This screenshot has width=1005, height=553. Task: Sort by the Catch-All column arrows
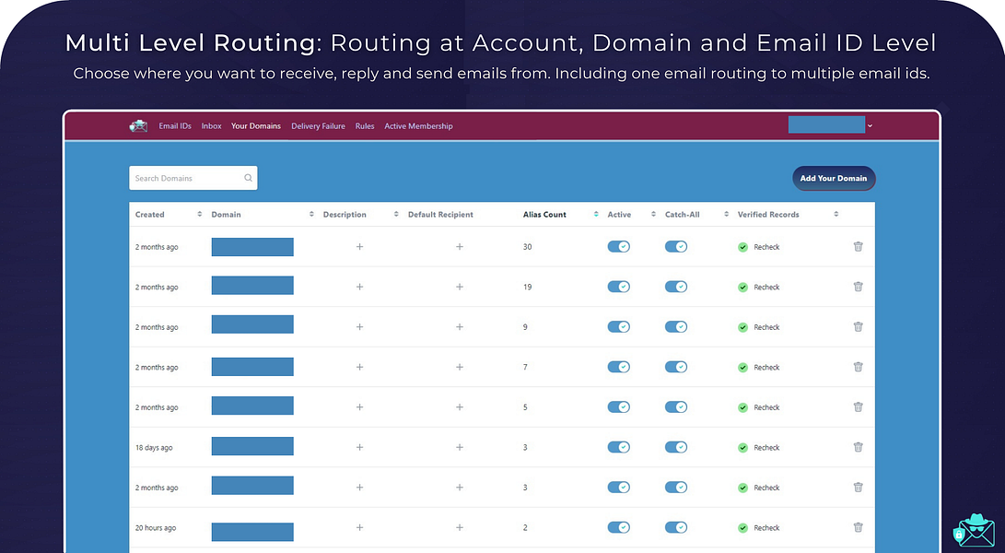tap(726, 214)
